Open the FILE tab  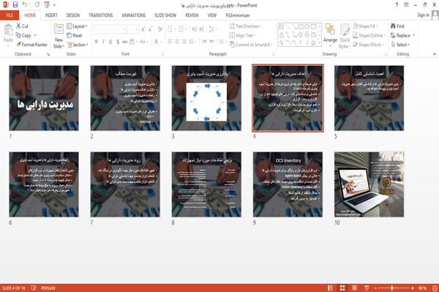click(x=10, y=15)
